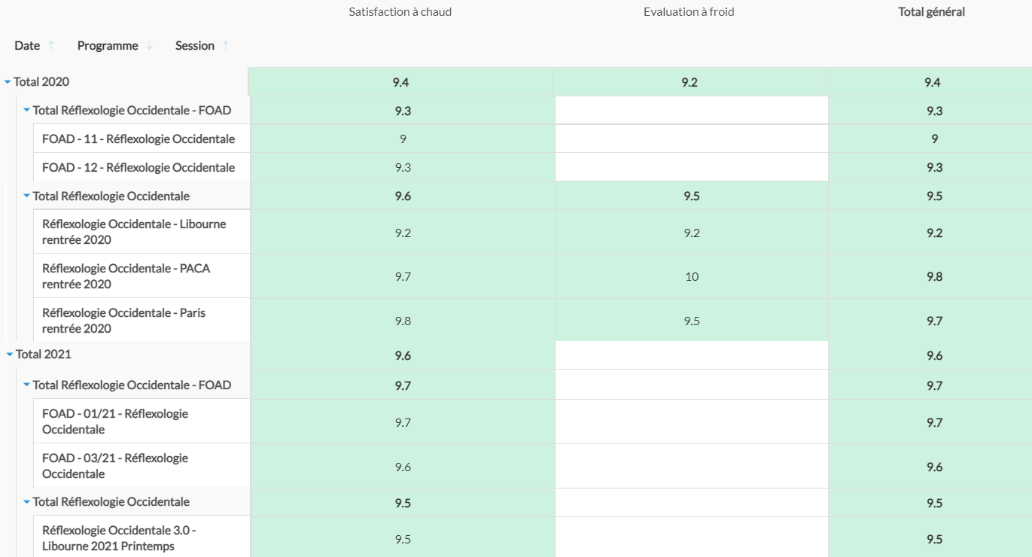The image size is (1032, 557).
Task: Collapse the Total 2020 group
Action: (x=8, y=82)
